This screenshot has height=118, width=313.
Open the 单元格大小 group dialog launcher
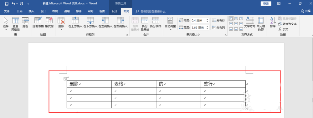[x=226, y=35]
